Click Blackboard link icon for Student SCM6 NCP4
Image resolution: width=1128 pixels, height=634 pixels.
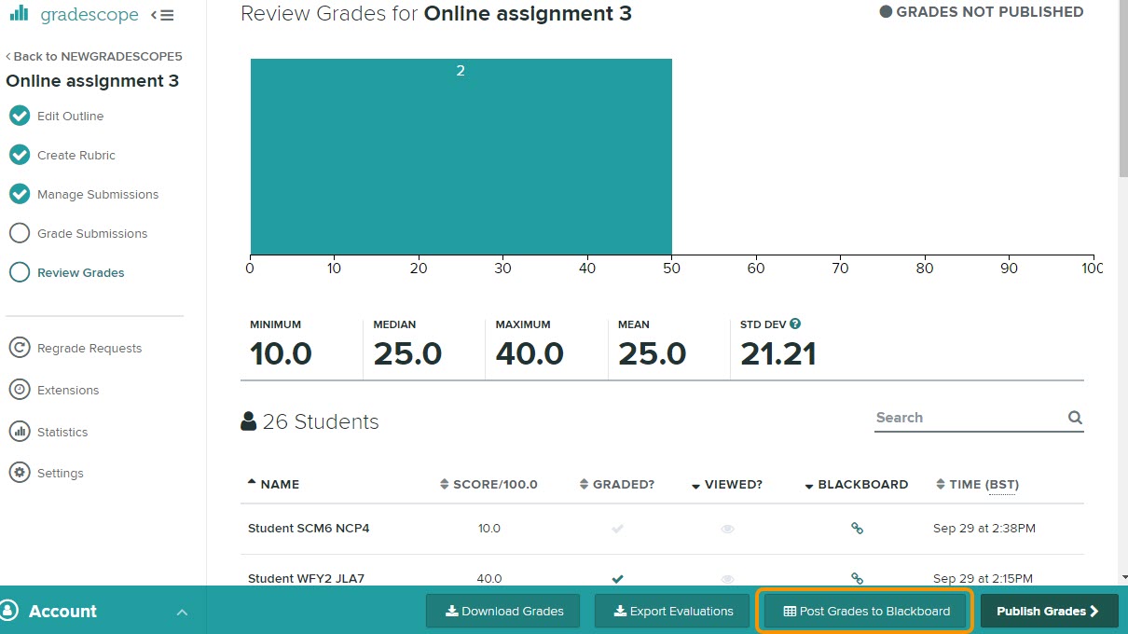[857, 528]
